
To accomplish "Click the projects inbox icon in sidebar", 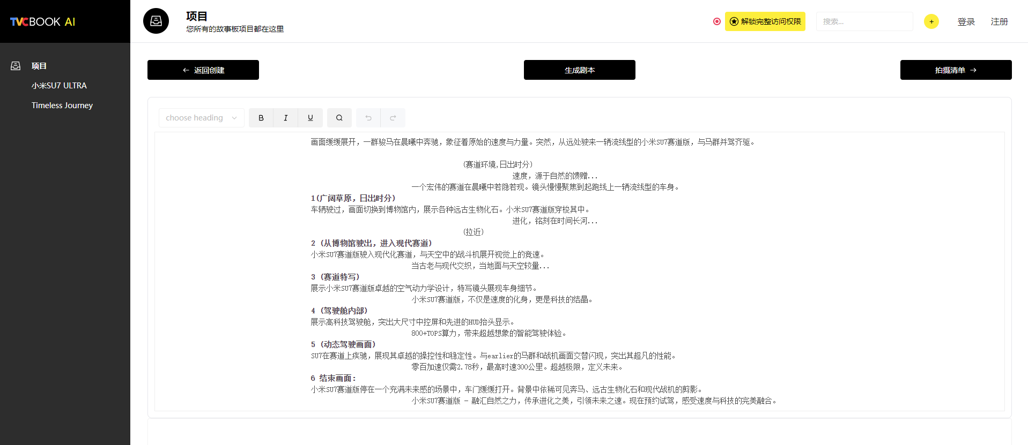I will (16, 66).
